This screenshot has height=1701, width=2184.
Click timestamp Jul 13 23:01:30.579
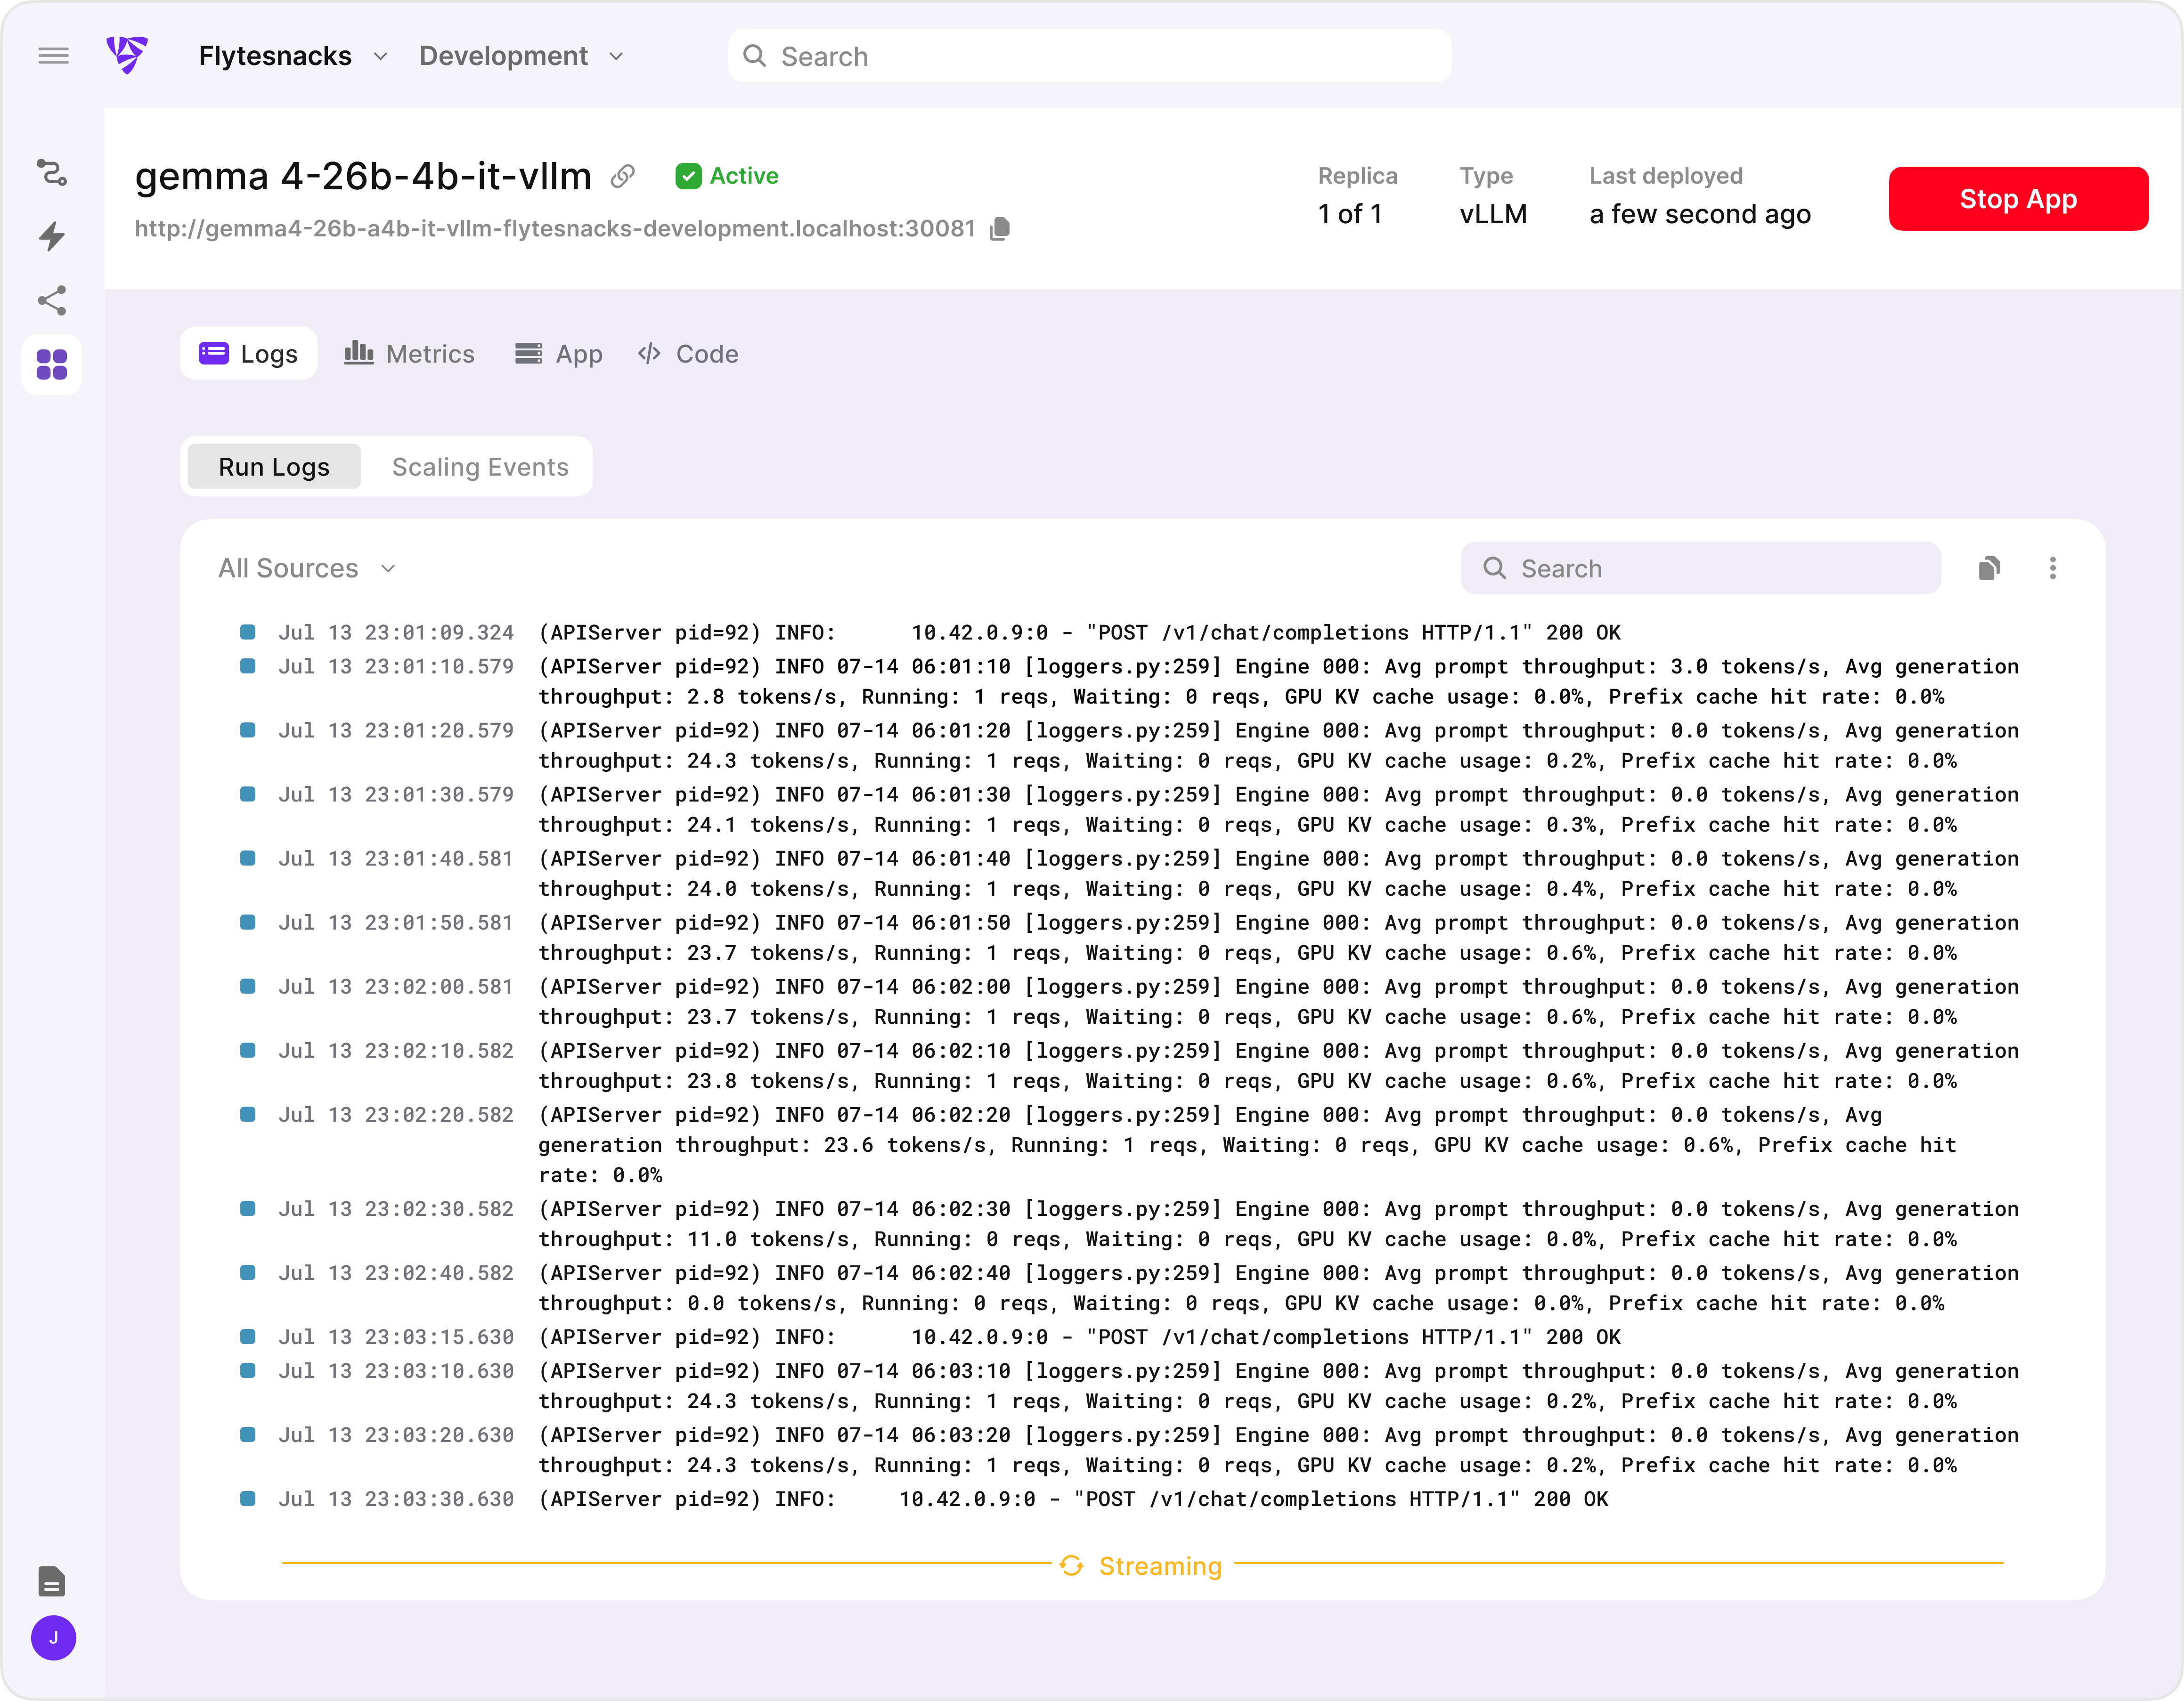coord(396,794)
